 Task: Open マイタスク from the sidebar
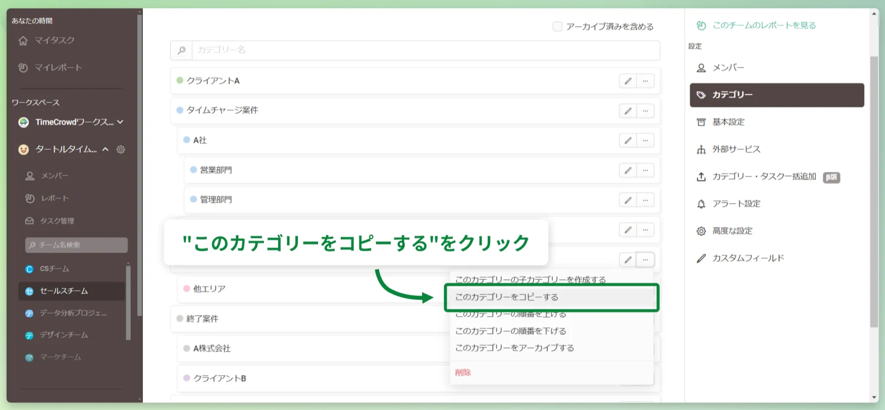coord(46,40)
